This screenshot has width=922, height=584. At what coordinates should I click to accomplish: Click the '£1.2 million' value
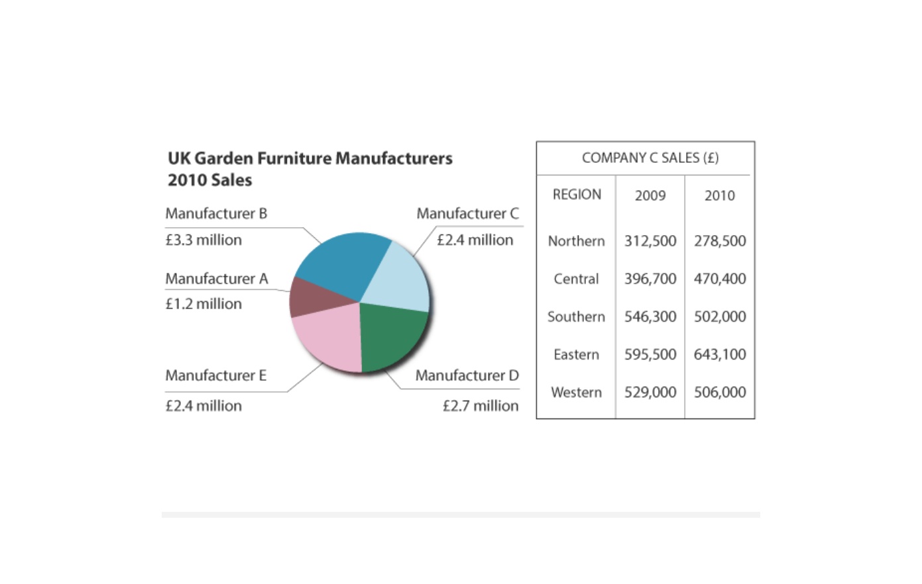coord(203,304)
